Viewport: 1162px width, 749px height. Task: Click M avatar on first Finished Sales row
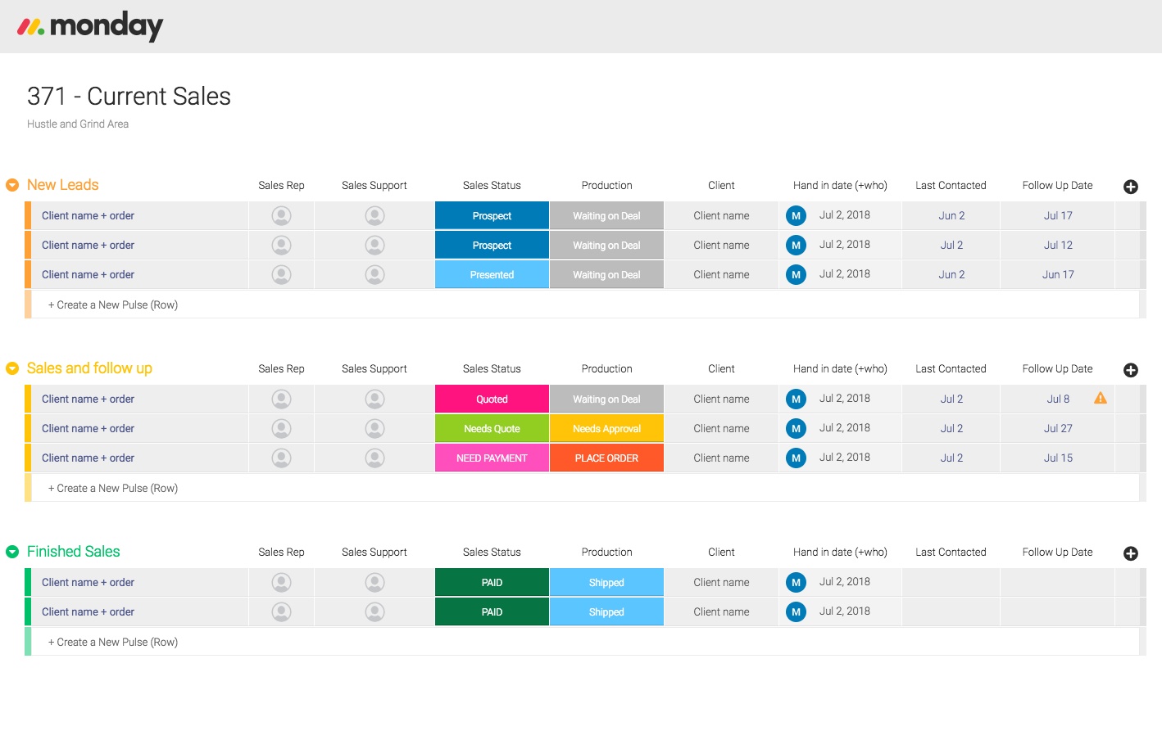tap(795, 583)
